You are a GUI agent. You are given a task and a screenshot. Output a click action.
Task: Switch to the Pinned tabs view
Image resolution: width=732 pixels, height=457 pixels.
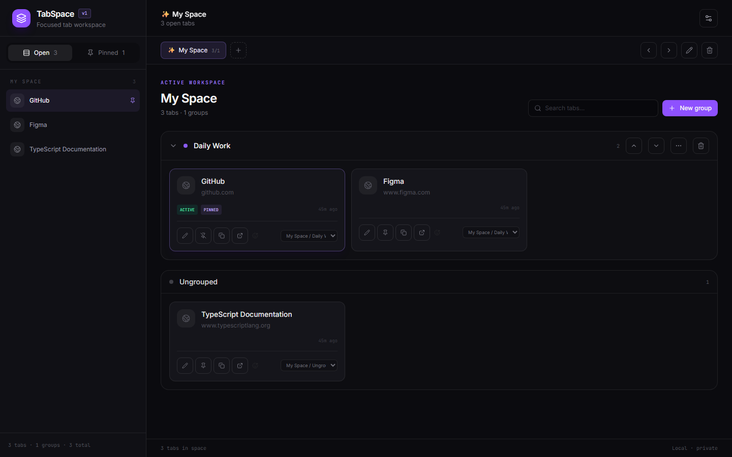pos(106,53)
